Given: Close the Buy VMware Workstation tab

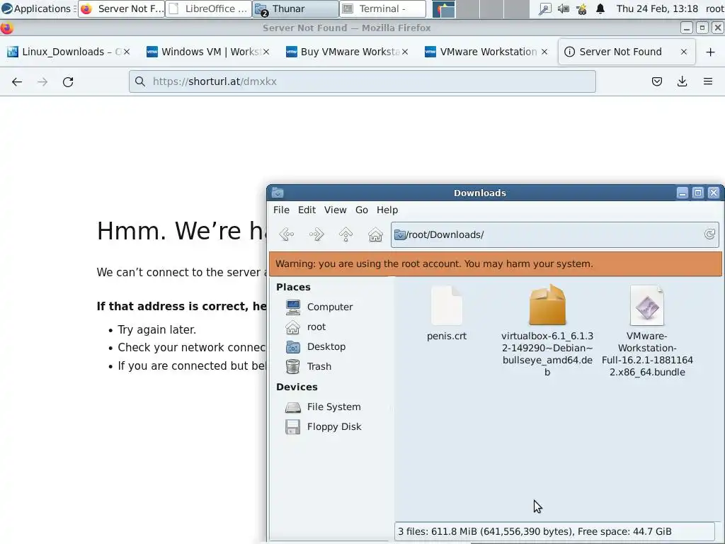Looking at the screenshot, I should pyautogui.click(x=405, y=52).
